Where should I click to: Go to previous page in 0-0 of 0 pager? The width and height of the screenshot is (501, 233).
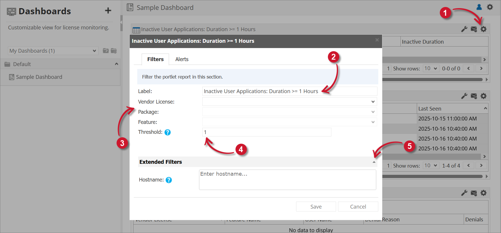pyautogui.click(x=469, y=69)
